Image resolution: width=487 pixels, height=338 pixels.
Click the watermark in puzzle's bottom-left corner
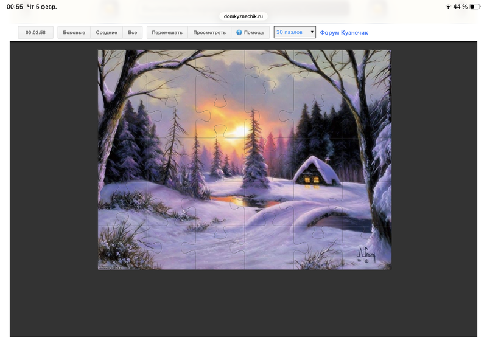[x=110, y=266]
